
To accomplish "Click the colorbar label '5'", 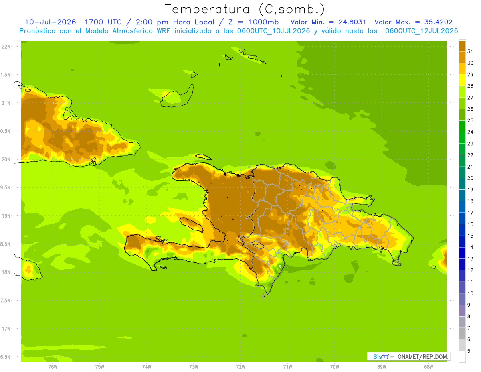I will 469,351.
